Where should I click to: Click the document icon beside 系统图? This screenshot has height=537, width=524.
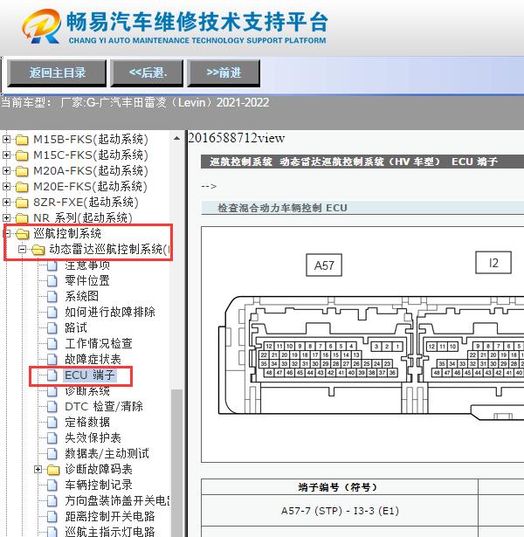click(52, 297)
